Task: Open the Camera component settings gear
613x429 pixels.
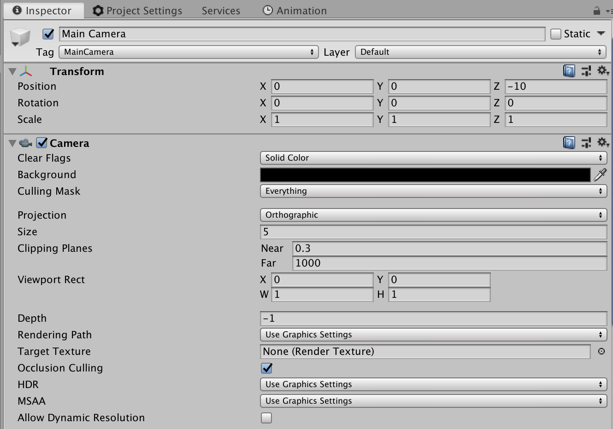Action: click(x=603, y=143)
